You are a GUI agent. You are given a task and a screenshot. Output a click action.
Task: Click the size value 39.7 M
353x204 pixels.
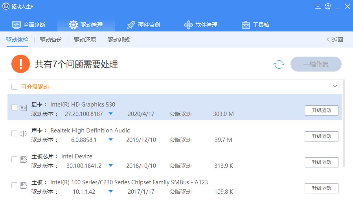click(x=223, y=140)
